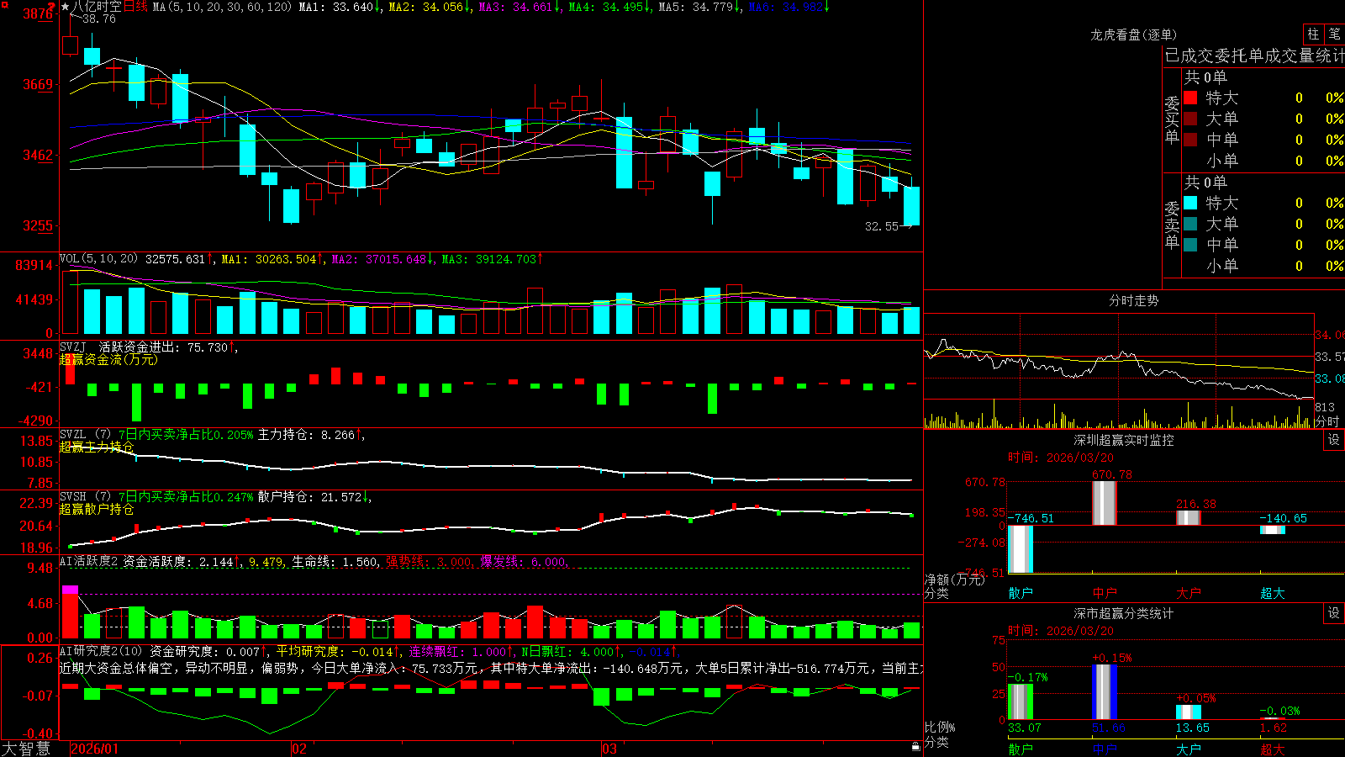This screenshot has width=1345, height=757.
Task: Click the cyan 大户 13.65 bar in 分类统计
Action: click(x=1189, y=712)
